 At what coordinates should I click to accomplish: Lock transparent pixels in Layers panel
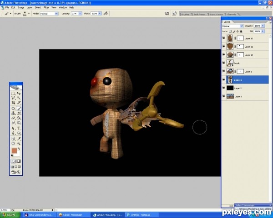(230, 31)
